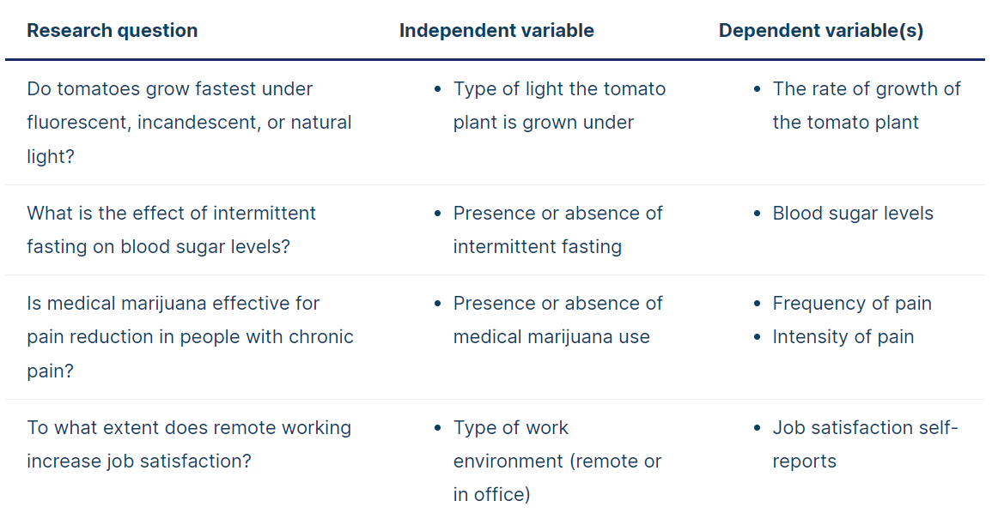Click the dark header divider line
The image size is (992, 513).
click(x=495, y=60)
